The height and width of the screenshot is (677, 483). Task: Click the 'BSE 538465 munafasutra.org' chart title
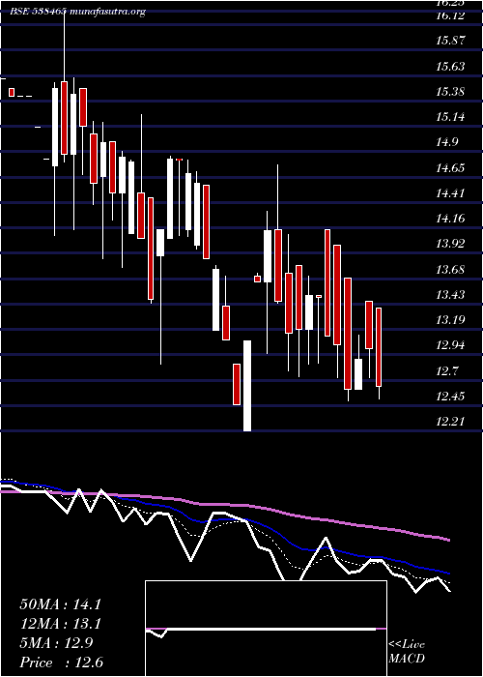(x=77, y=12)
